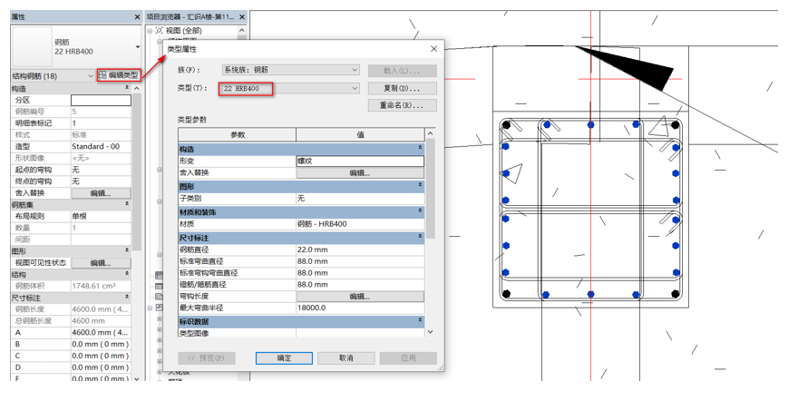Click the 钢筋 type preview thumbnail
The height and width of the screenshot is (401, 798).
pos(32,46)
